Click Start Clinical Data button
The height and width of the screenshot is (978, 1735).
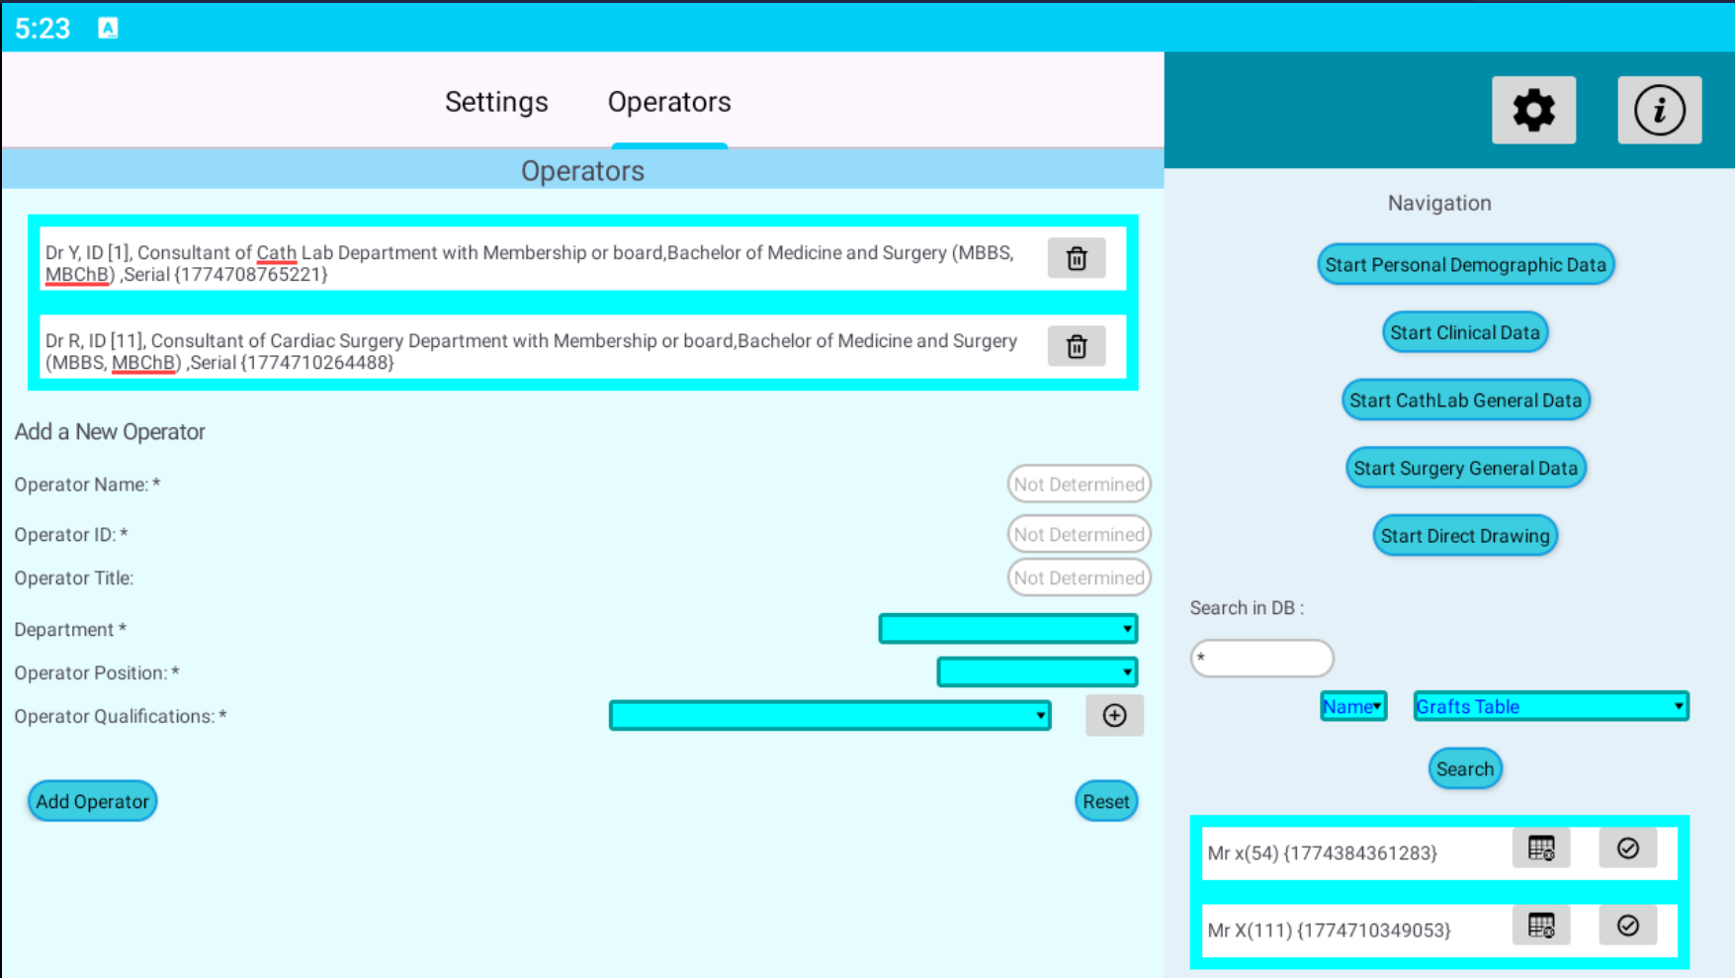coord(1464,333)
